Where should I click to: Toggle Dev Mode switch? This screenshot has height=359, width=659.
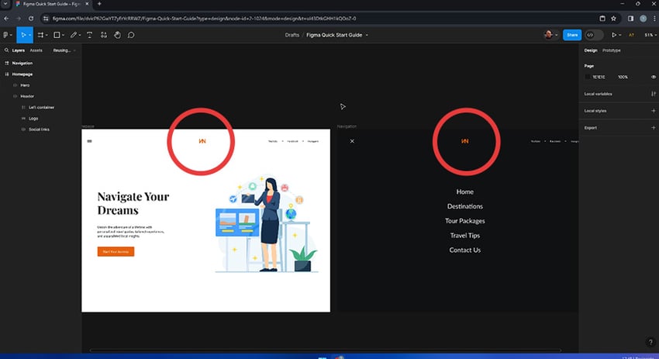[x=594, y=35]
